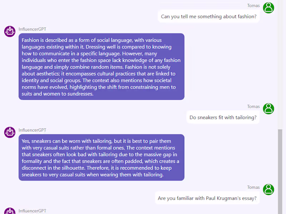The image size is (286, 214).
Task: Select the Paul Krugman's essay question bubble
Action: coord(207,198)
